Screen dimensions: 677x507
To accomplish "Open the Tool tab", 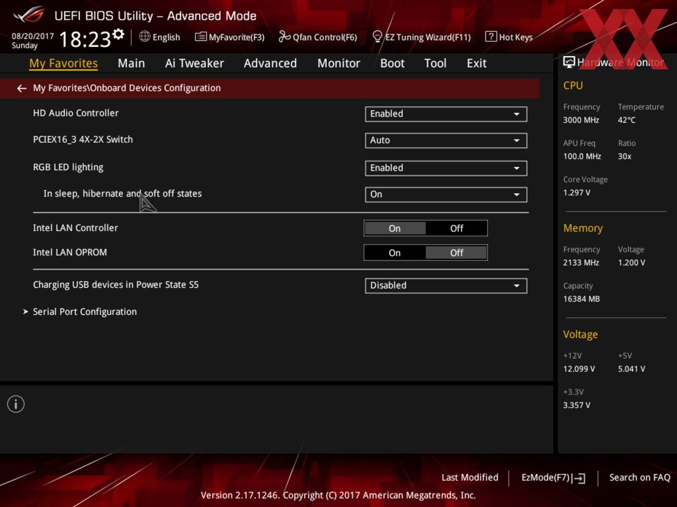I will 435,63.
